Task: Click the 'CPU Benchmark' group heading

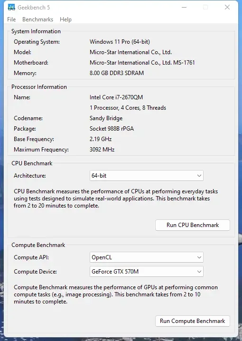Action: (32, 163)
